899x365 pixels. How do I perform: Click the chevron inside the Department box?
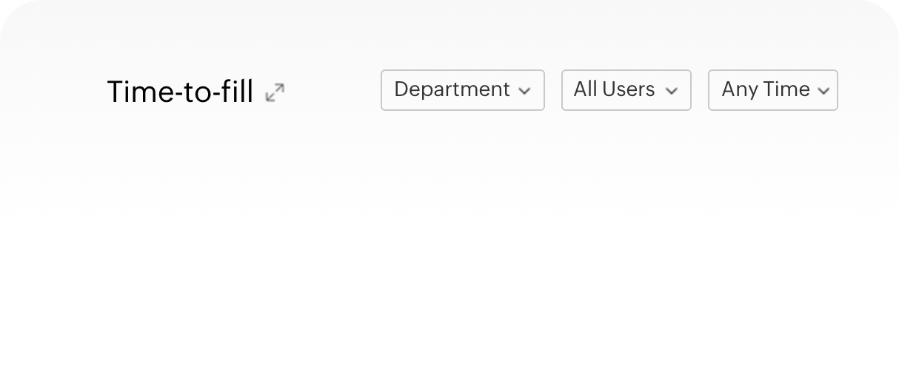coord(524,92)
